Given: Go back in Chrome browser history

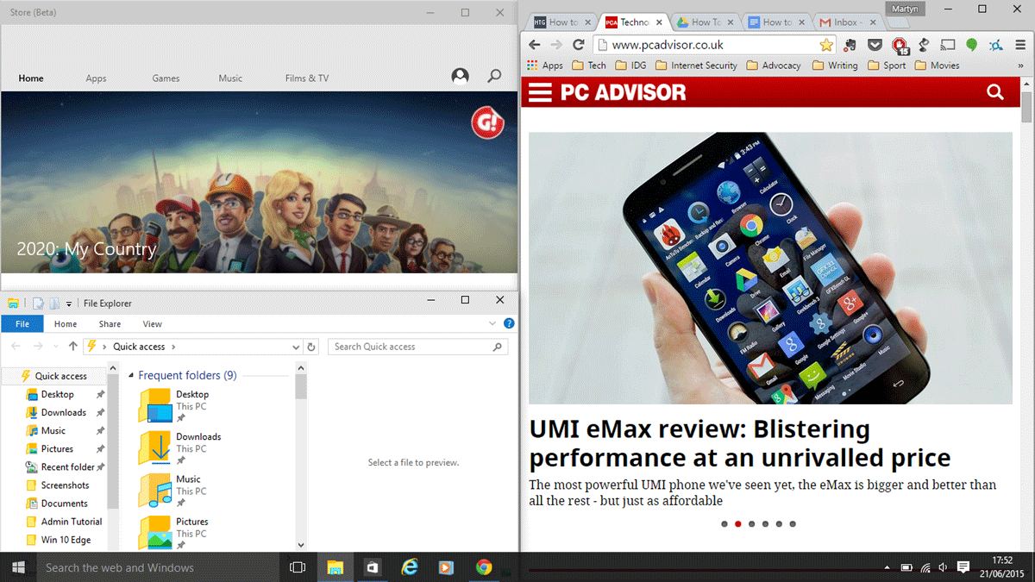Looking at the screenshot, I should [x=535, y=45].
